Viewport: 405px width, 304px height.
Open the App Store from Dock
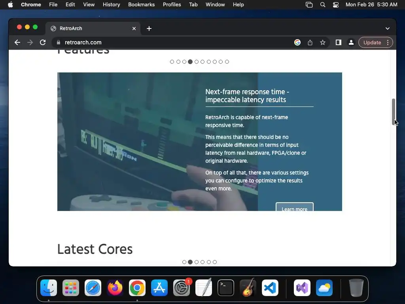[159, 288]
